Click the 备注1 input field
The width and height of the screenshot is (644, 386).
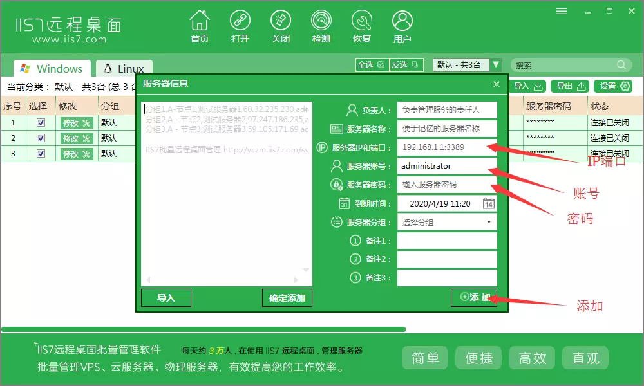[x=447, y=241]
